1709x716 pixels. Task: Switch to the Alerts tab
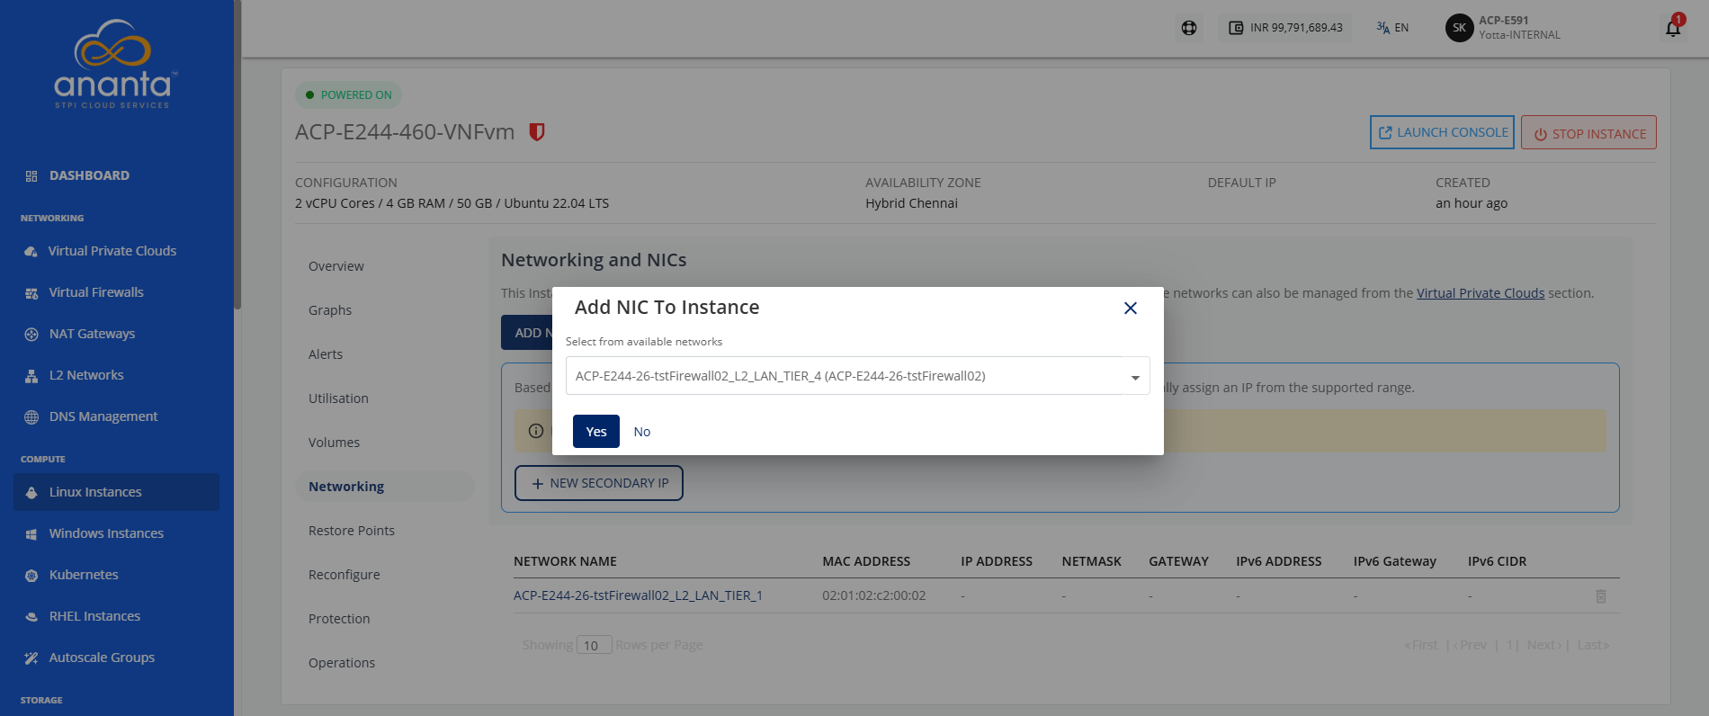326,354
